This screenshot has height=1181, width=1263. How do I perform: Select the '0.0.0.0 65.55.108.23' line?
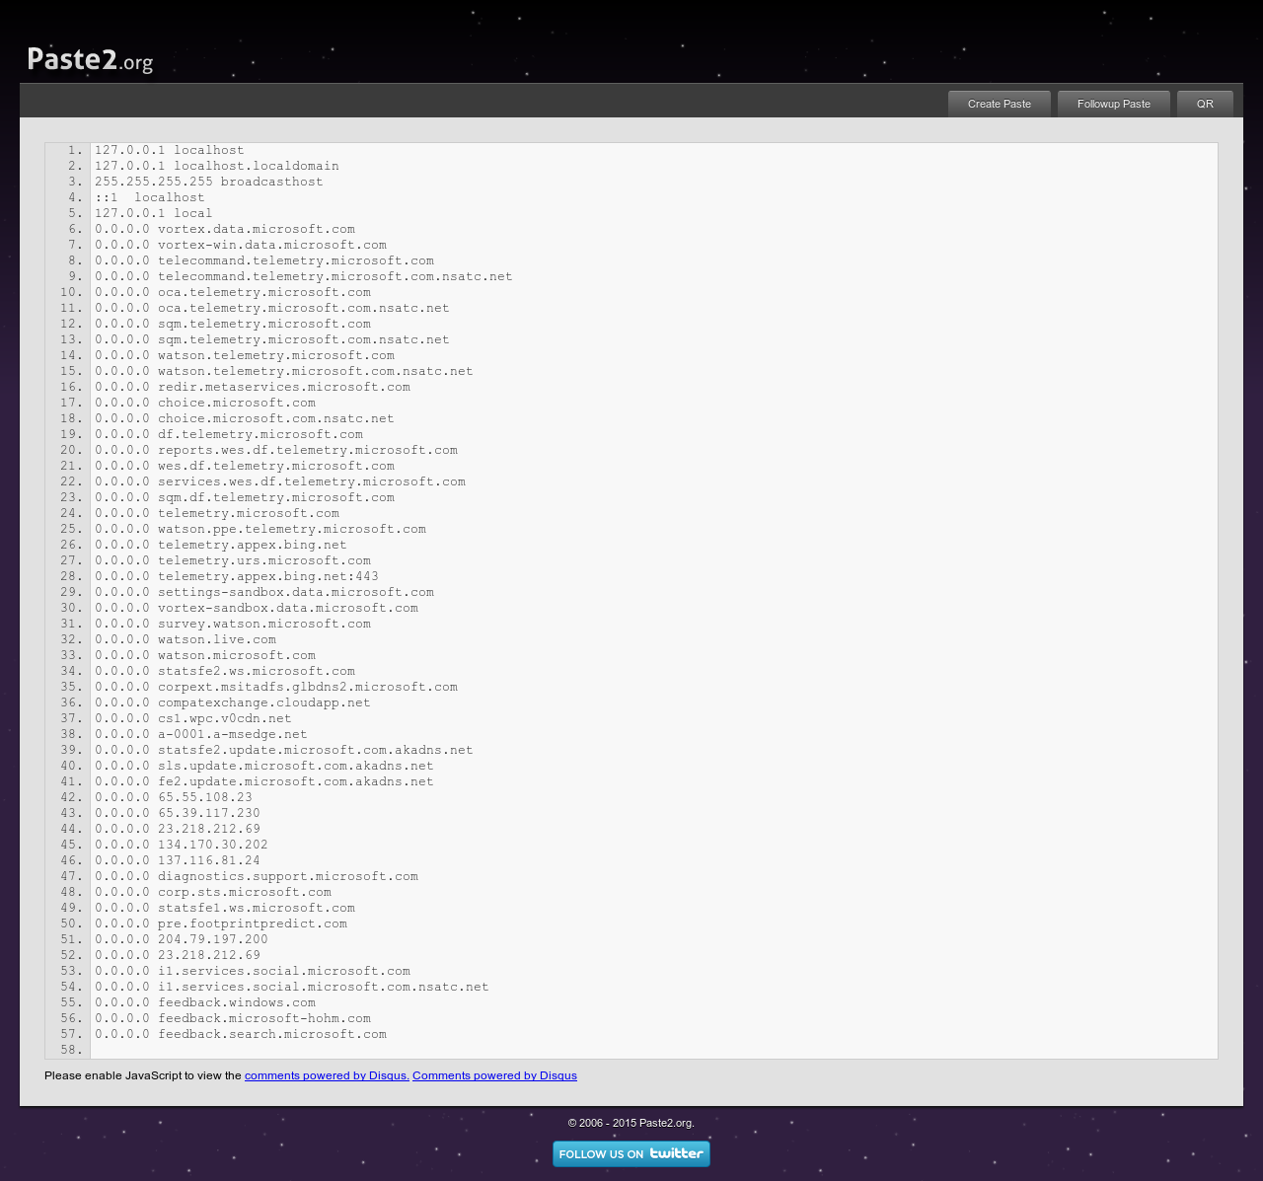click(x=174, y=797)
